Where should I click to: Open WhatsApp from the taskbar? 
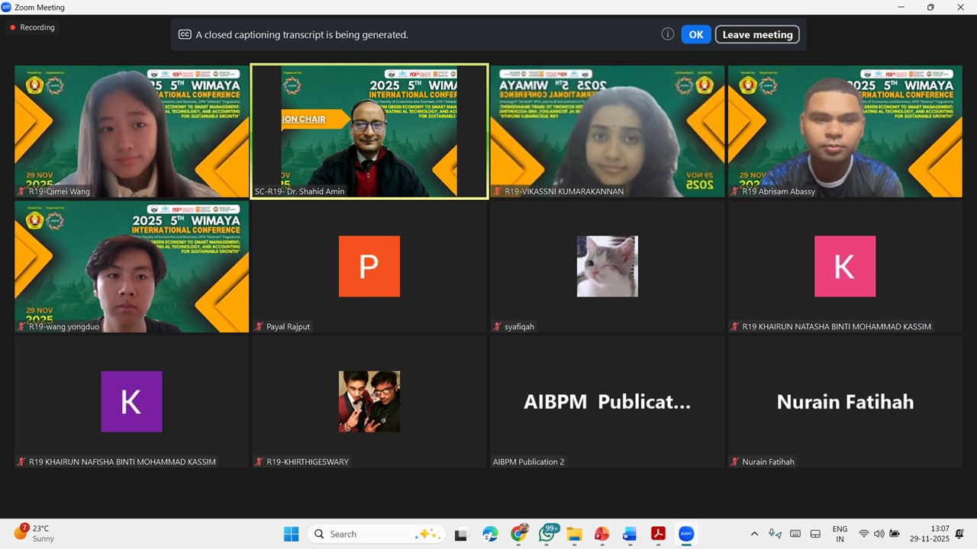pyautogui.click(x=547, y=534)
